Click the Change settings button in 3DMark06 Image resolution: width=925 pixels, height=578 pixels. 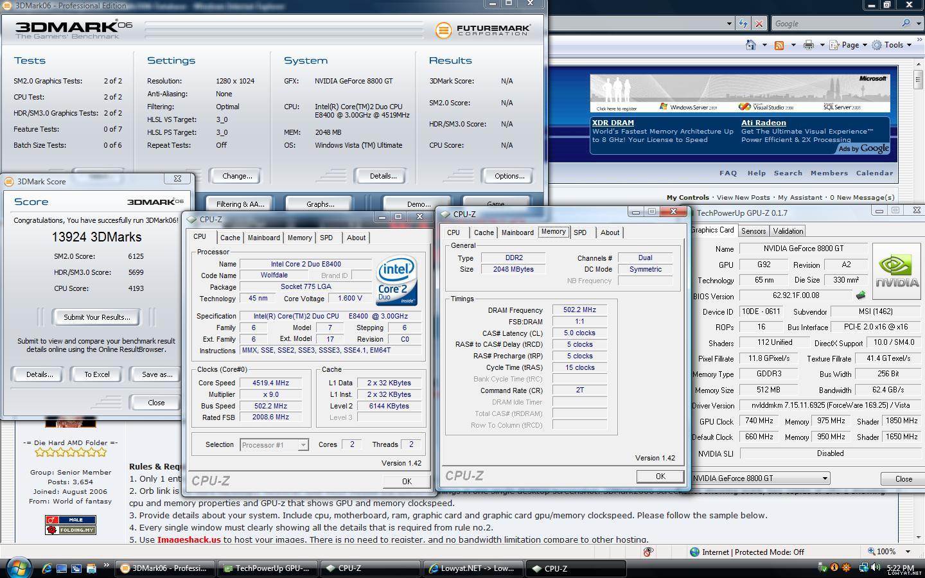click(237, 175)
